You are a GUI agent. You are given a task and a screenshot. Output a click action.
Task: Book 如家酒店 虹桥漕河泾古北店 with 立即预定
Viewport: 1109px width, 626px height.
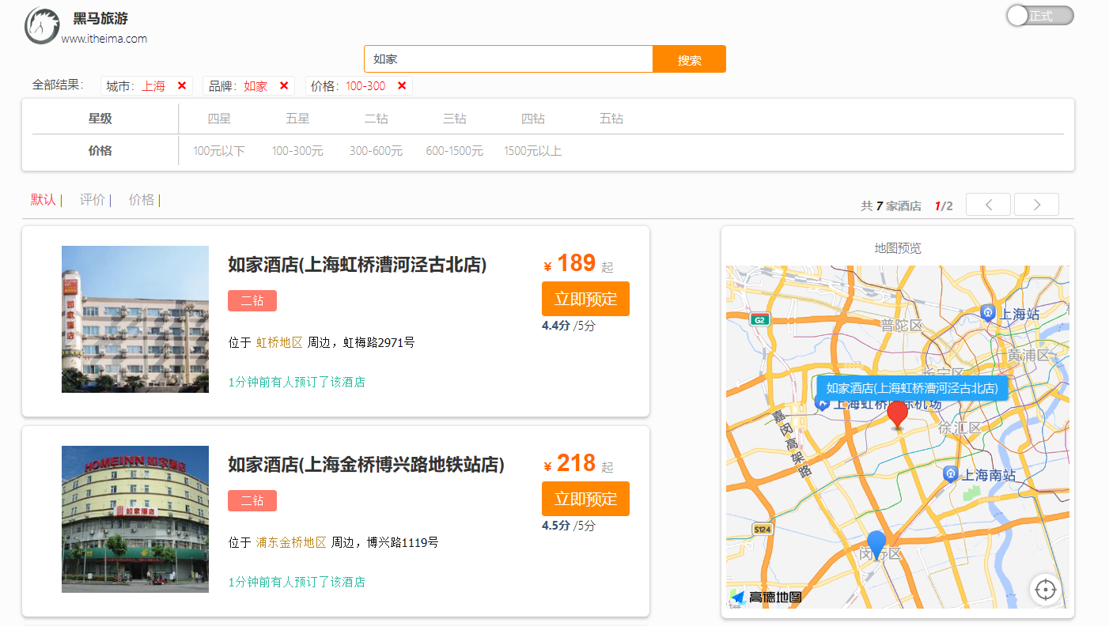pos(585,299)
